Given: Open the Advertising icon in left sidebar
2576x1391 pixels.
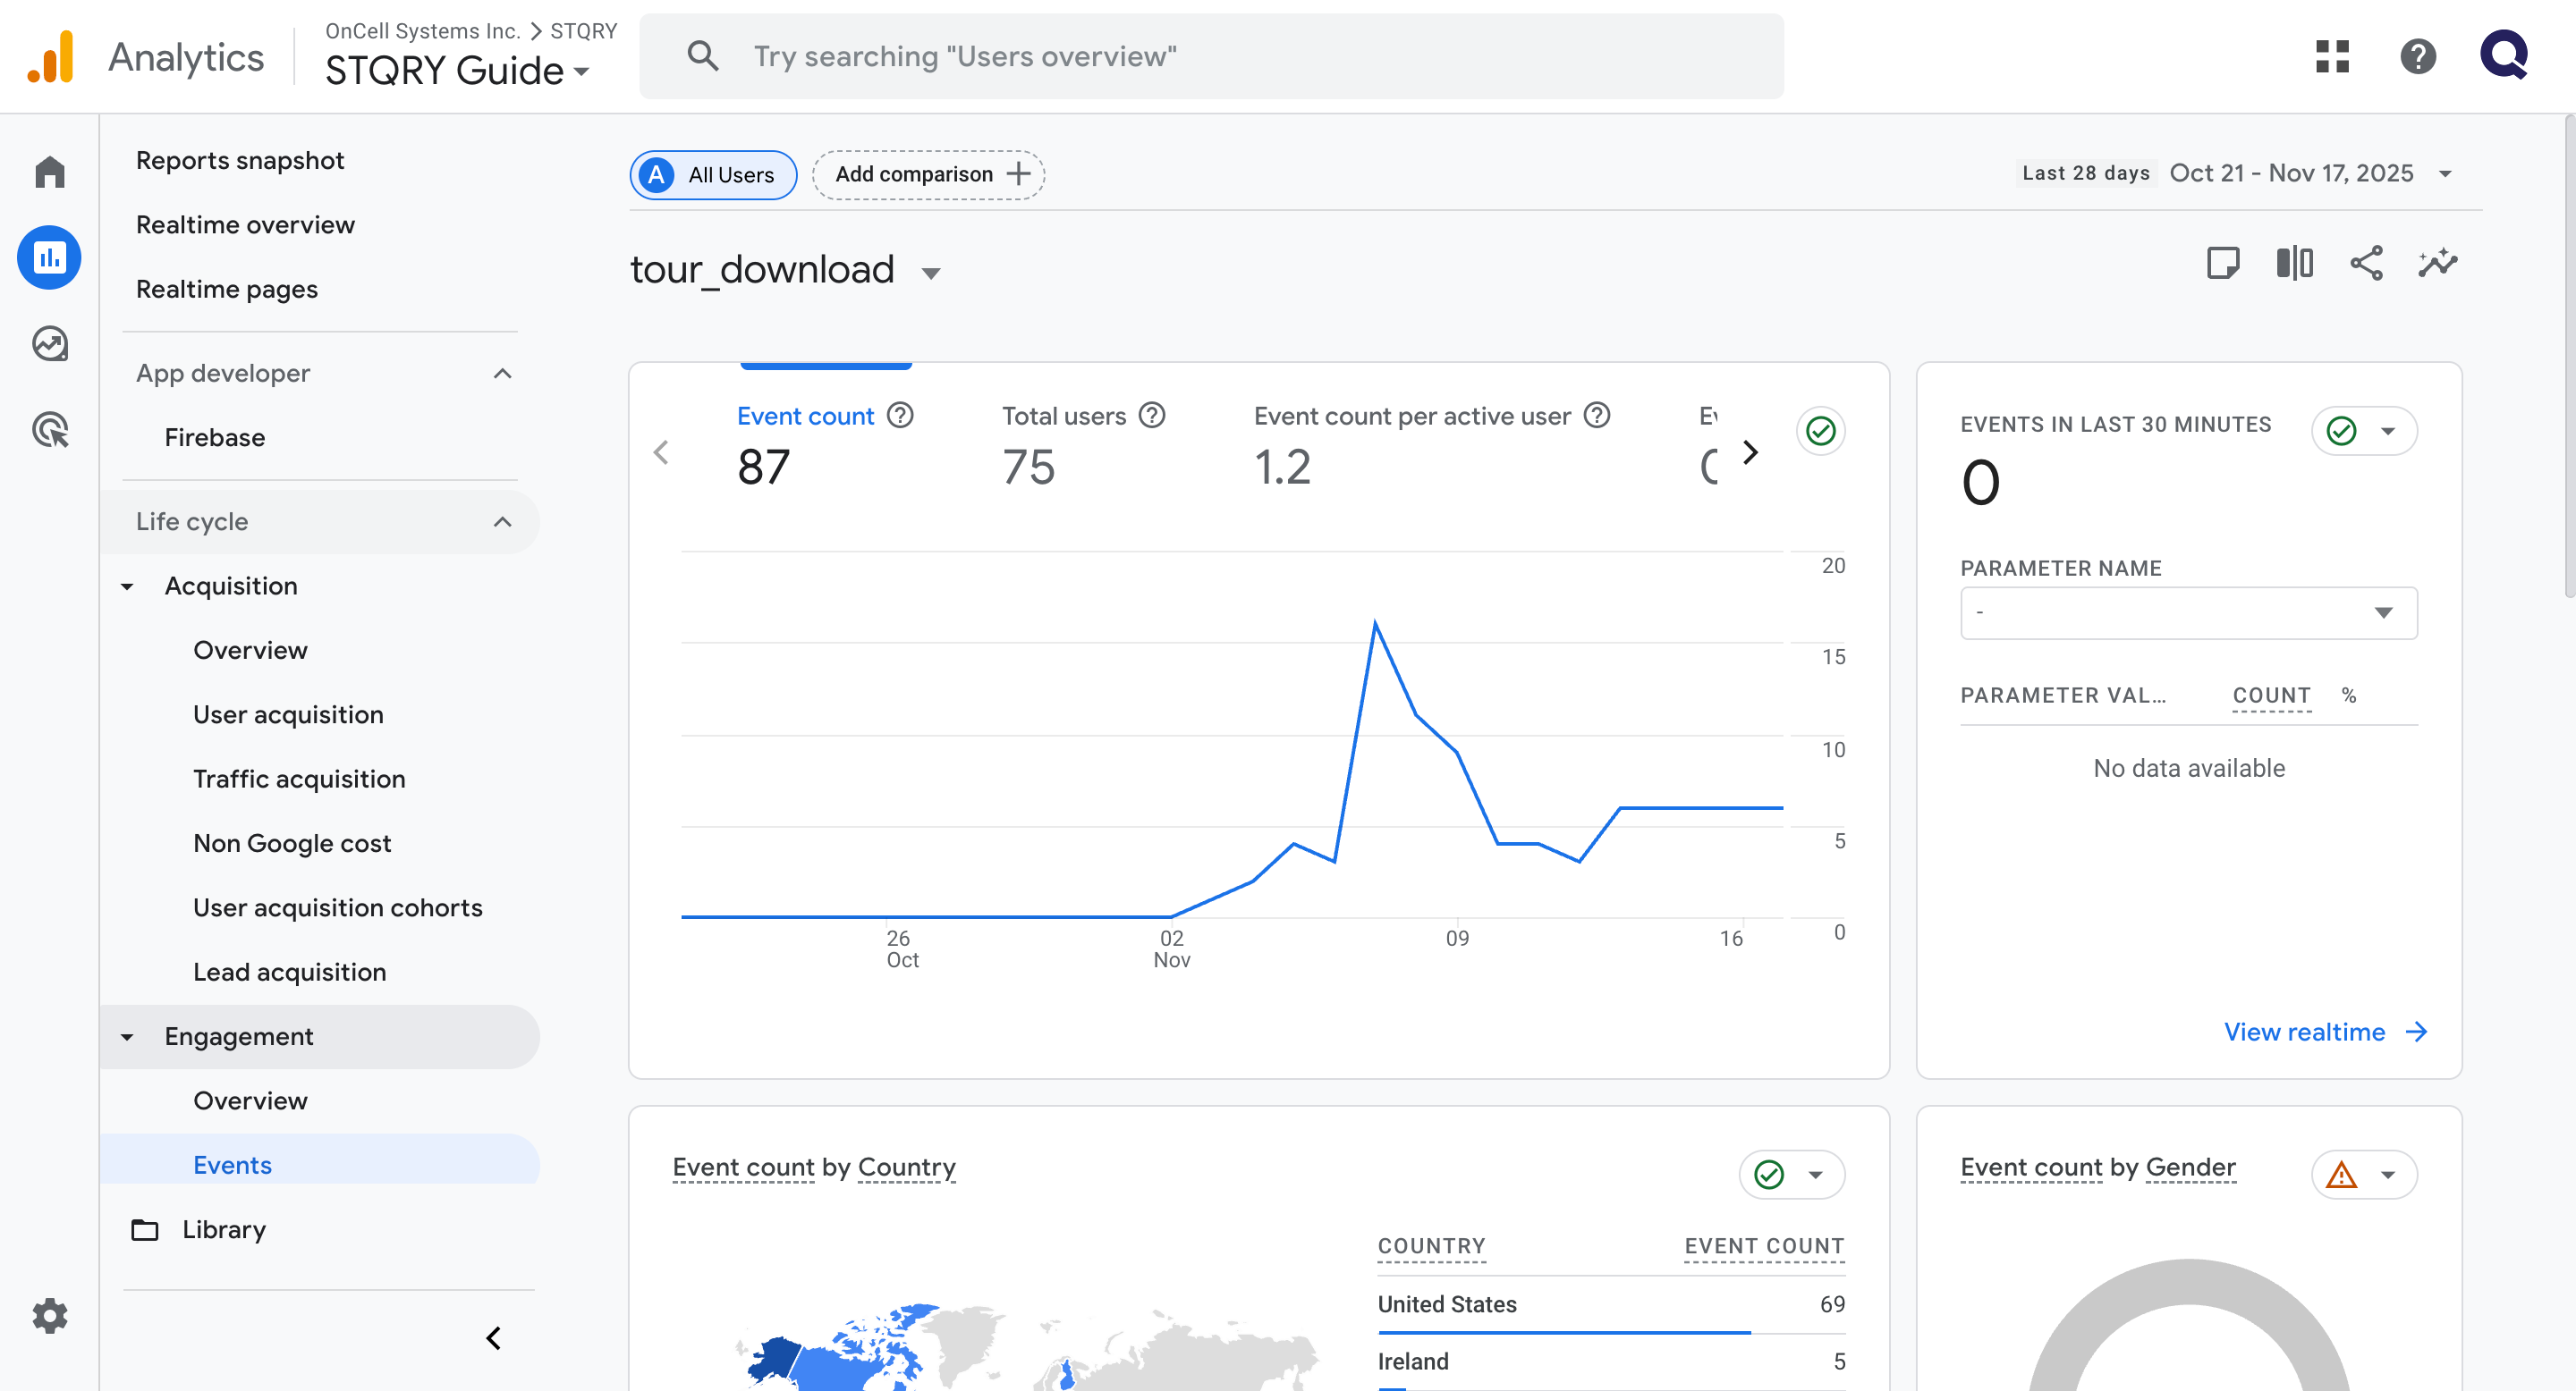Looking at the screenshot, I should click(x=48, y=430).
